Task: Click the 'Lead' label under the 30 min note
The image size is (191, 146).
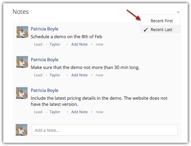Action: point(38,75)
